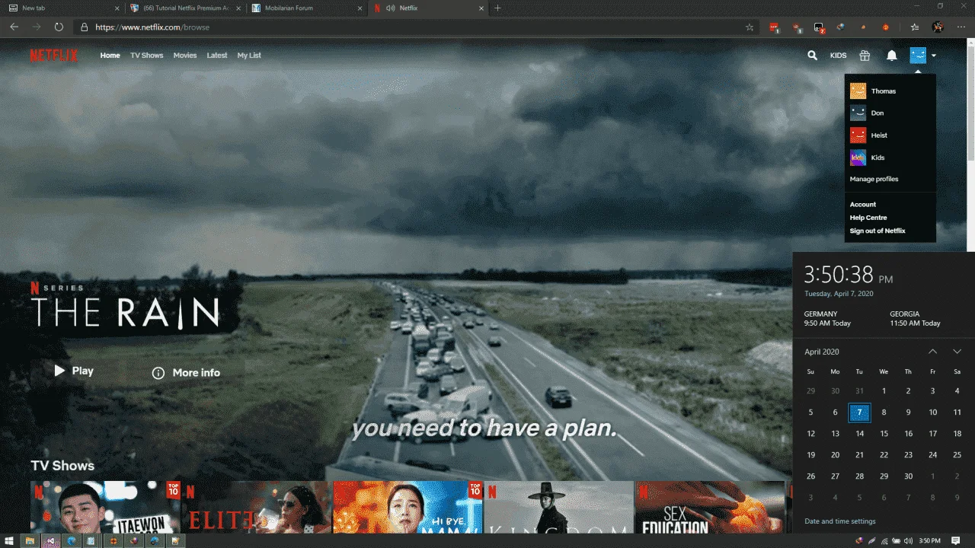Open Kingdom show thumbnail
The image size is (975, 548).
[558, 507]
